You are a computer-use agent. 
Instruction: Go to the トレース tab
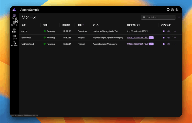point(14,37)
